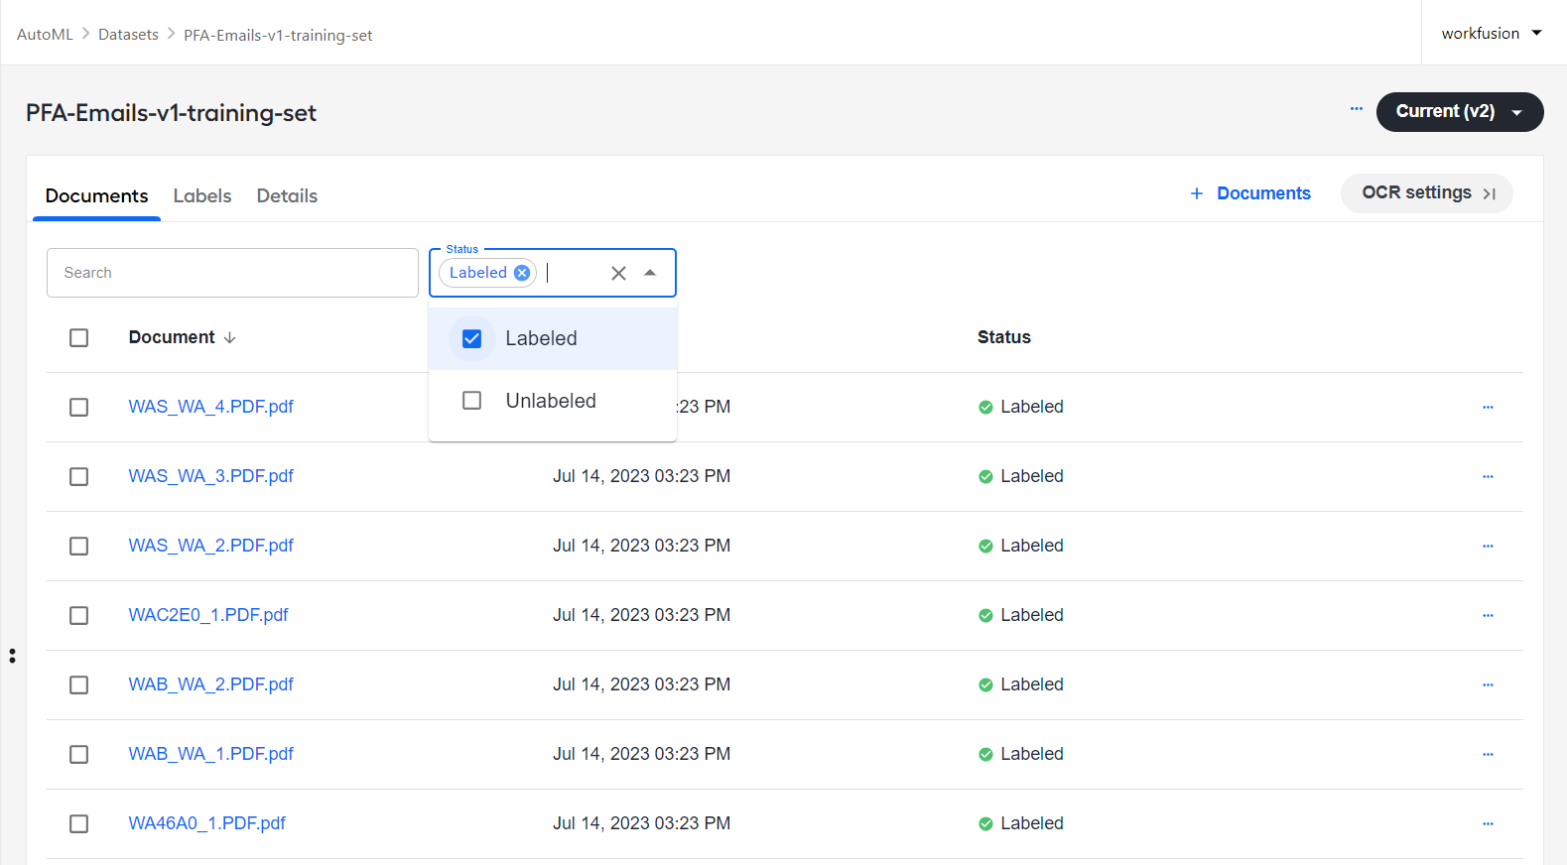Image resolution: width=1567 pixels, height=865 pixels.
Task: Switch to the Documents tab
Action: click(x=96, y=196)
